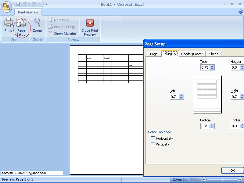Viewport: 244px width, 183px height.
Task: Click the Footer margin input field
Action: click(x=235, y=126)
